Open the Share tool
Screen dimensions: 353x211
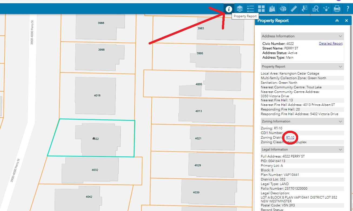(326, 9)
